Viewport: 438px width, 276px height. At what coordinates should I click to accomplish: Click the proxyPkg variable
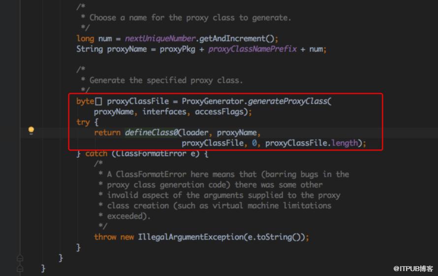pos(177,49)
